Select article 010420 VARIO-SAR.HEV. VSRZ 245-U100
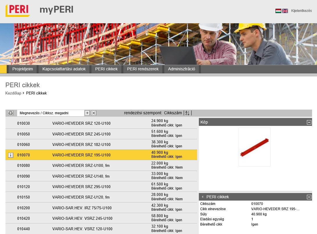Screen dimensions: 317x234 point(101,218)
